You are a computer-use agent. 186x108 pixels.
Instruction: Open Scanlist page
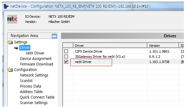click(26, 81)
